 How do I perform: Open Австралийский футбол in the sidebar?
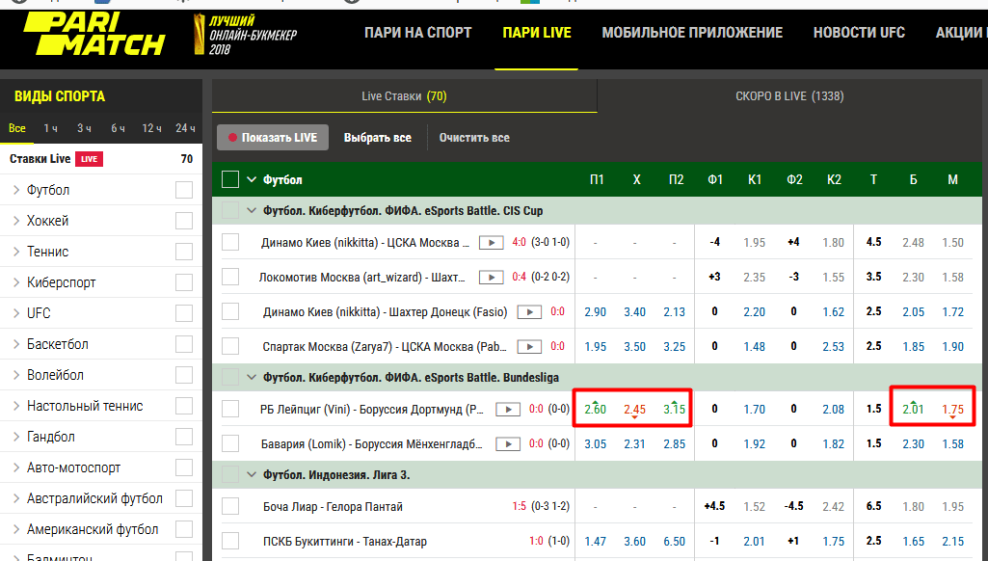pyautogui.click(x=94, y=498)
